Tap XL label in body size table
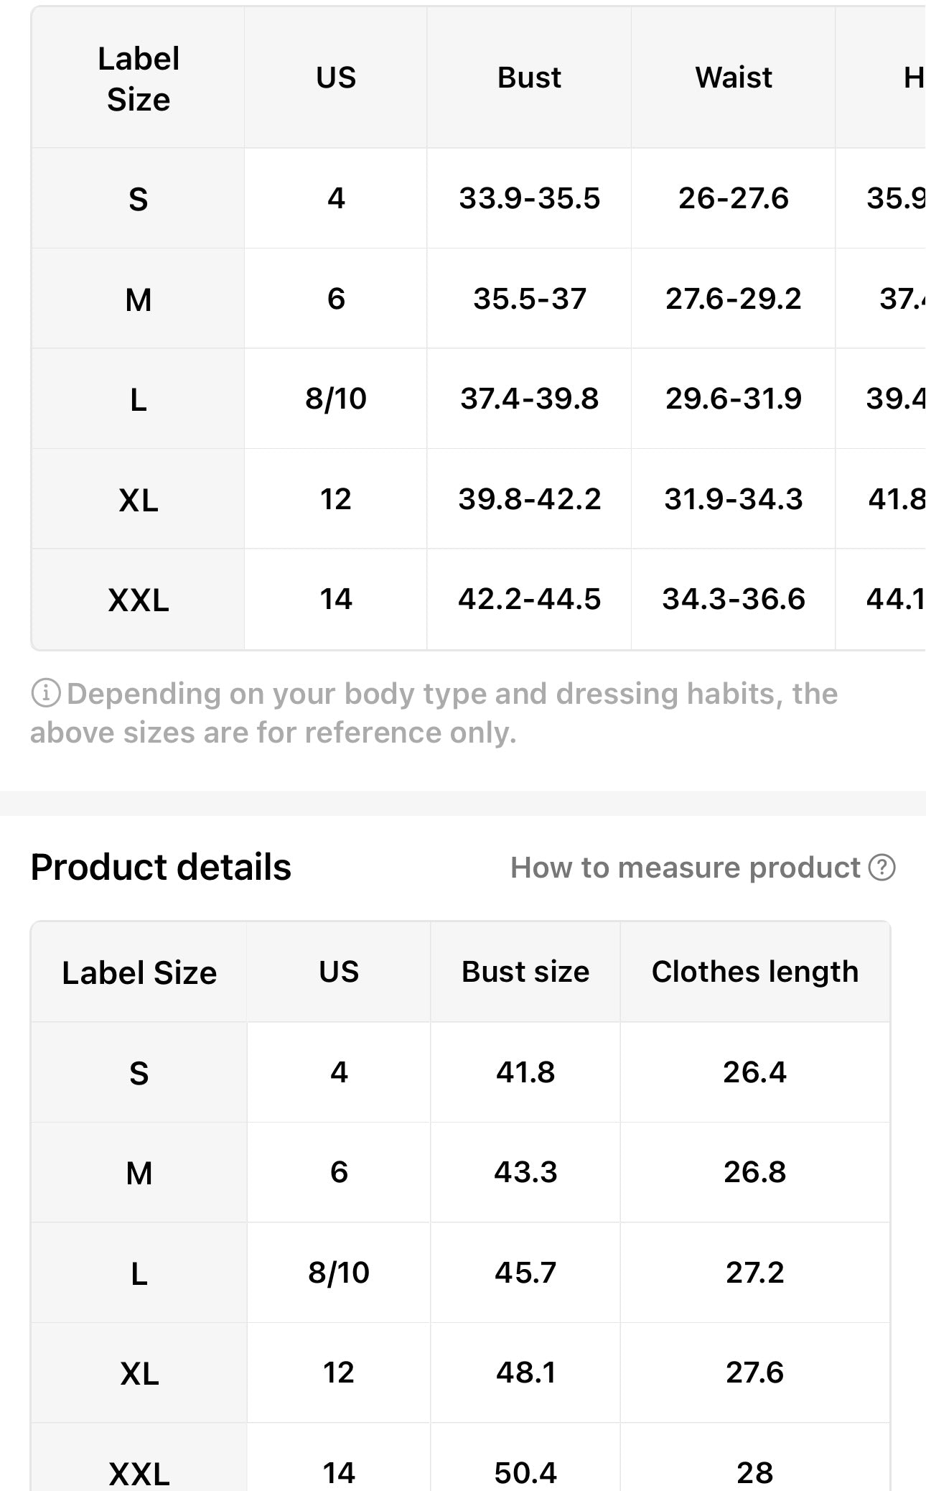Screen dimensions: 926x1491 click(x=139, y=499)
